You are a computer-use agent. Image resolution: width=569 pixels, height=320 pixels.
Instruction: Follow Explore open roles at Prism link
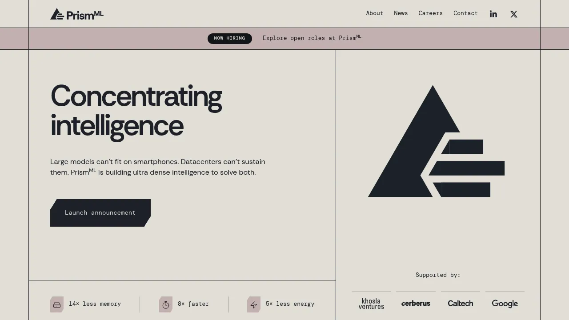tap(312, 38)
